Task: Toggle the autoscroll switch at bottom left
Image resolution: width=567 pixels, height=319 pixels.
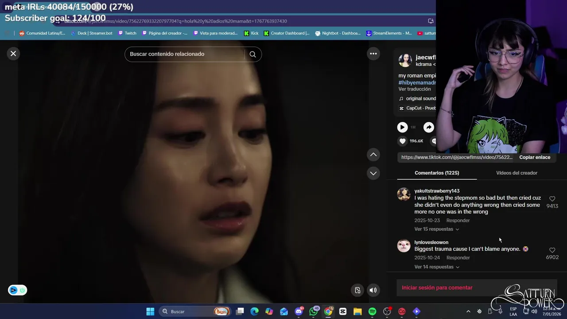Action: click(x=18, y=290)
